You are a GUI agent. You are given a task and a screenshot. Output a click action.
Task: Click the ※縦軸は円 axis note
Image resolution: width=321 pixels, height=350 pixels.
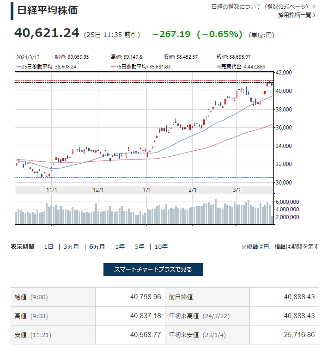coord(280,246)
